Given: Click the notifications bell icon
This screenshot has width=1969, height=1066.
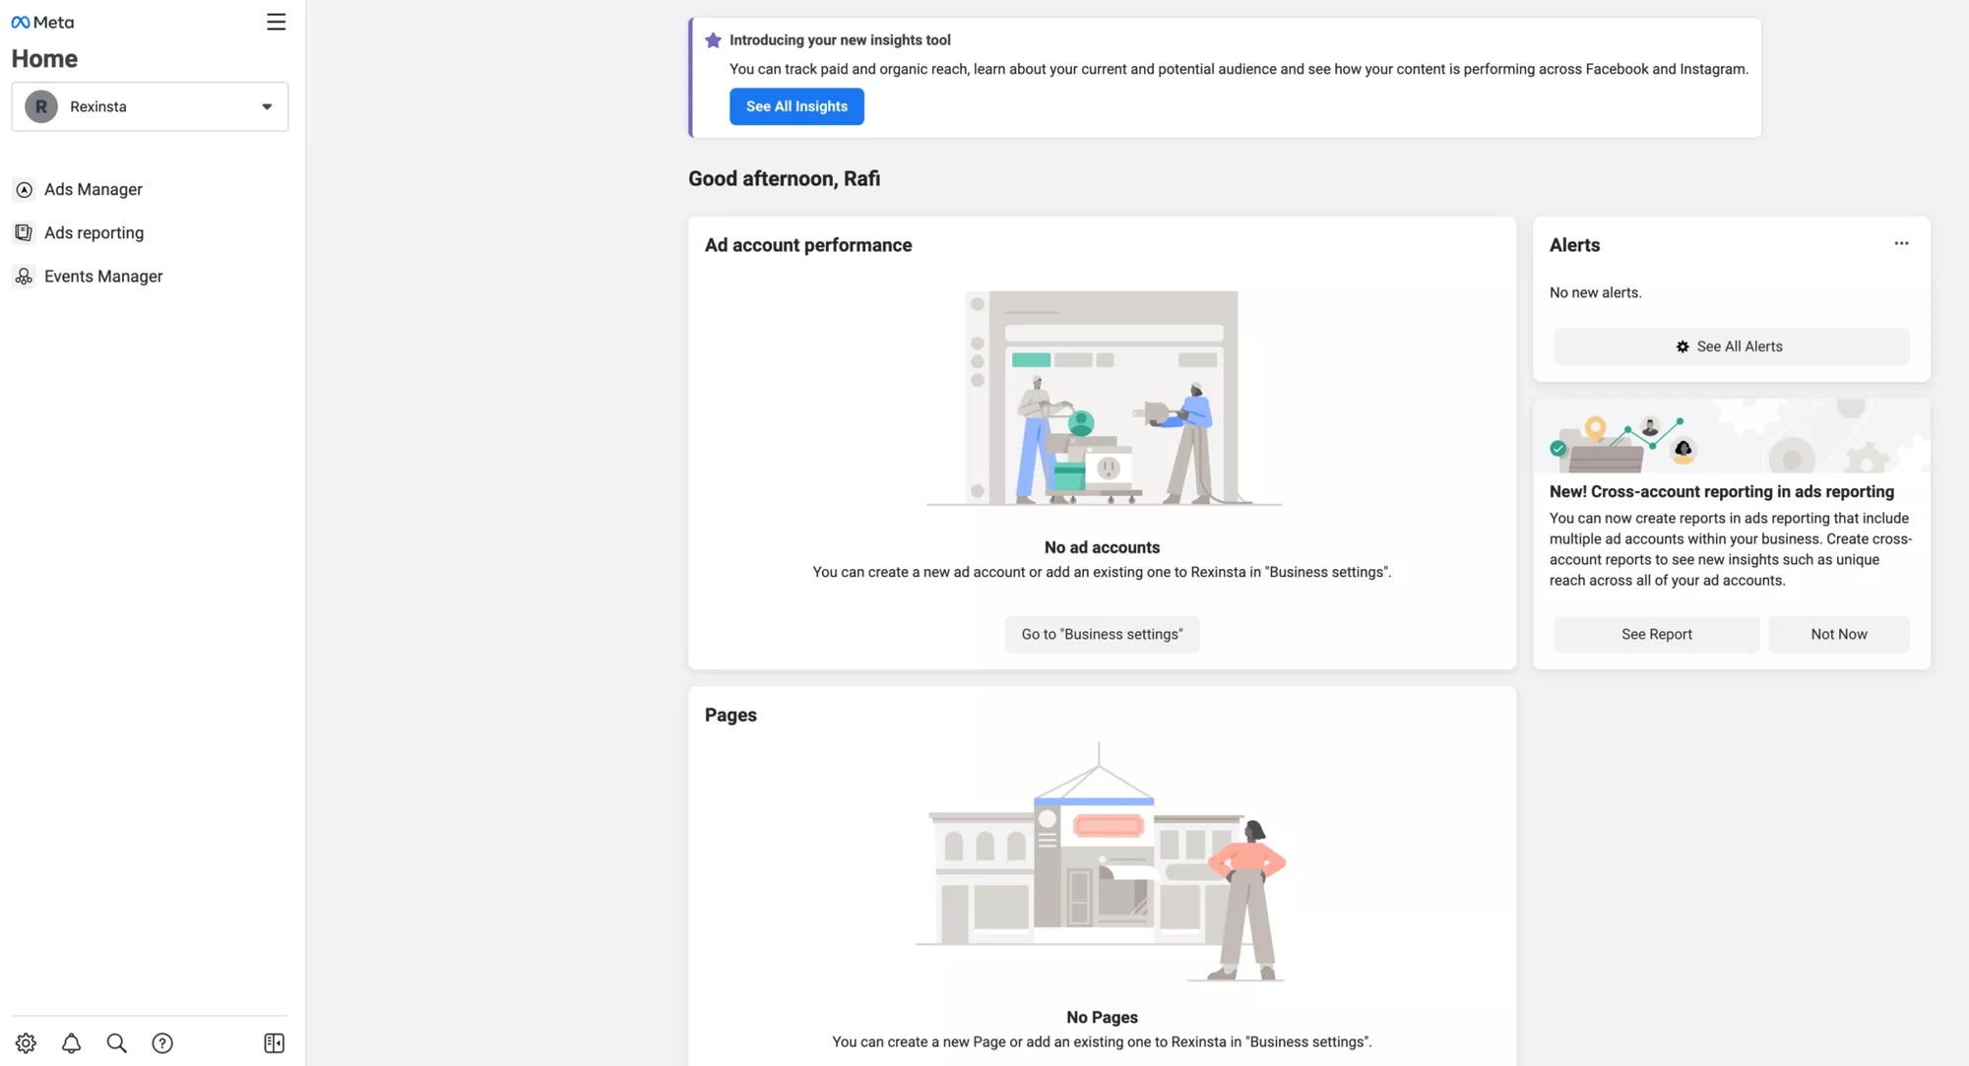Looking at the screenshot, I should point(71,1042).
